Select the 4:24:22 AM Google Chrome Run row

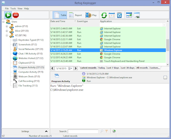pos(108,58)
